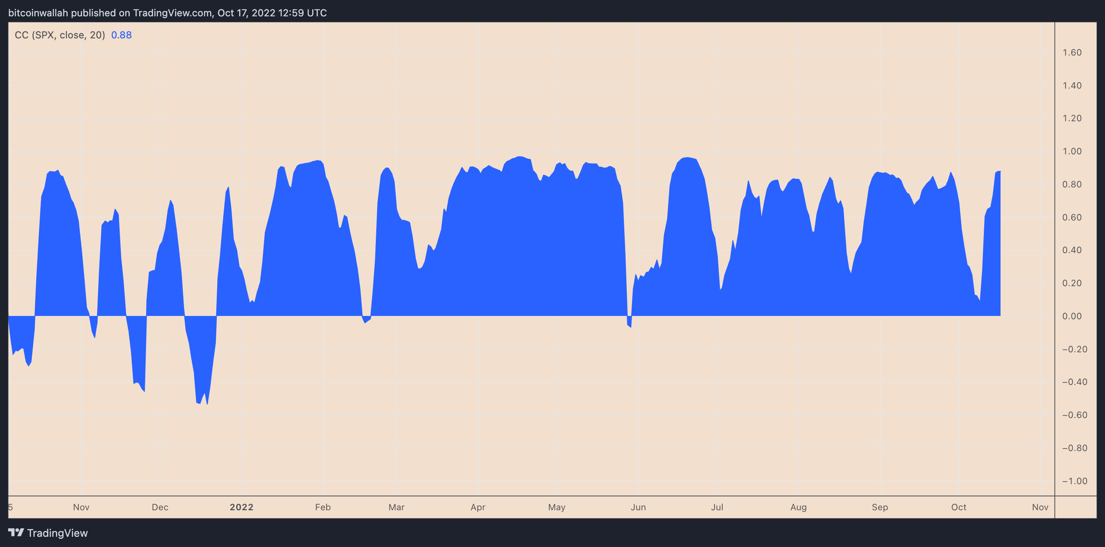Viewport: 1105px width, 547px height.
Task: Select the CC (SPX, close, 20) indicator label
Action: pos(60,35)
